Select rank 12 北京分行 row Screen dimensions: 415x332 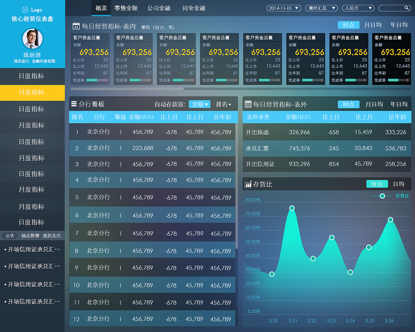(x=152, y=319)
